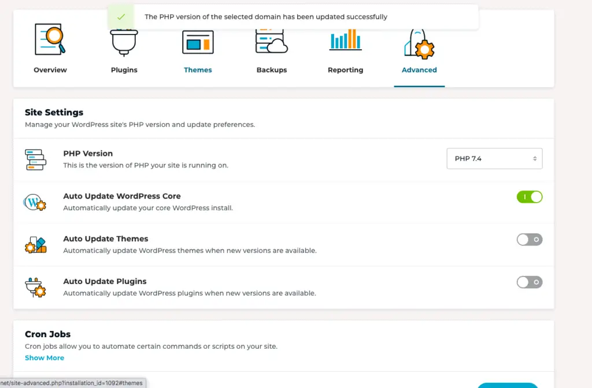The image size is (592, 388).
Task: Switch to the Reporting tab label
Action: 346,70
